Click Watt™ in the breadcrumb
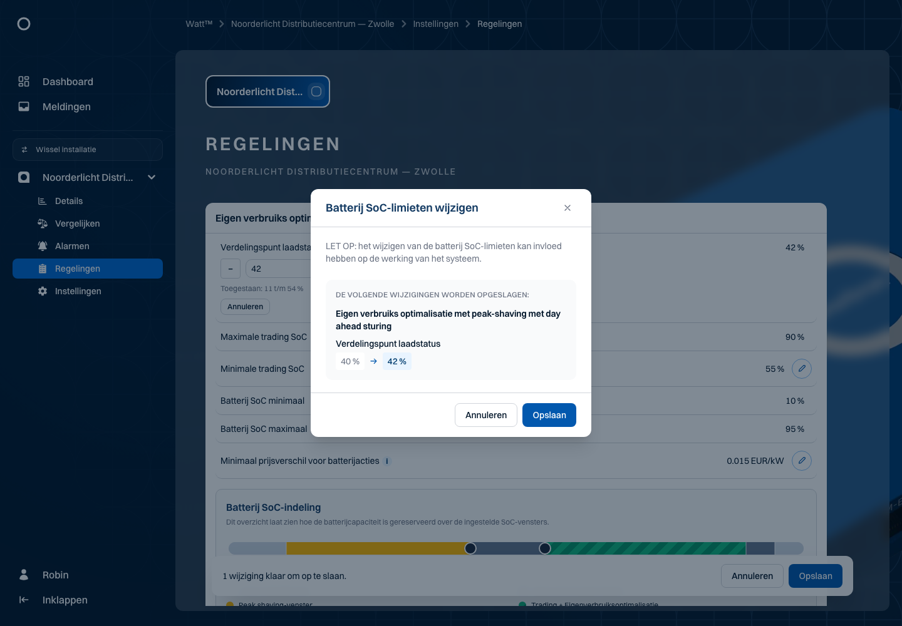This screenshot has height=626, width=902. [199, 24]
